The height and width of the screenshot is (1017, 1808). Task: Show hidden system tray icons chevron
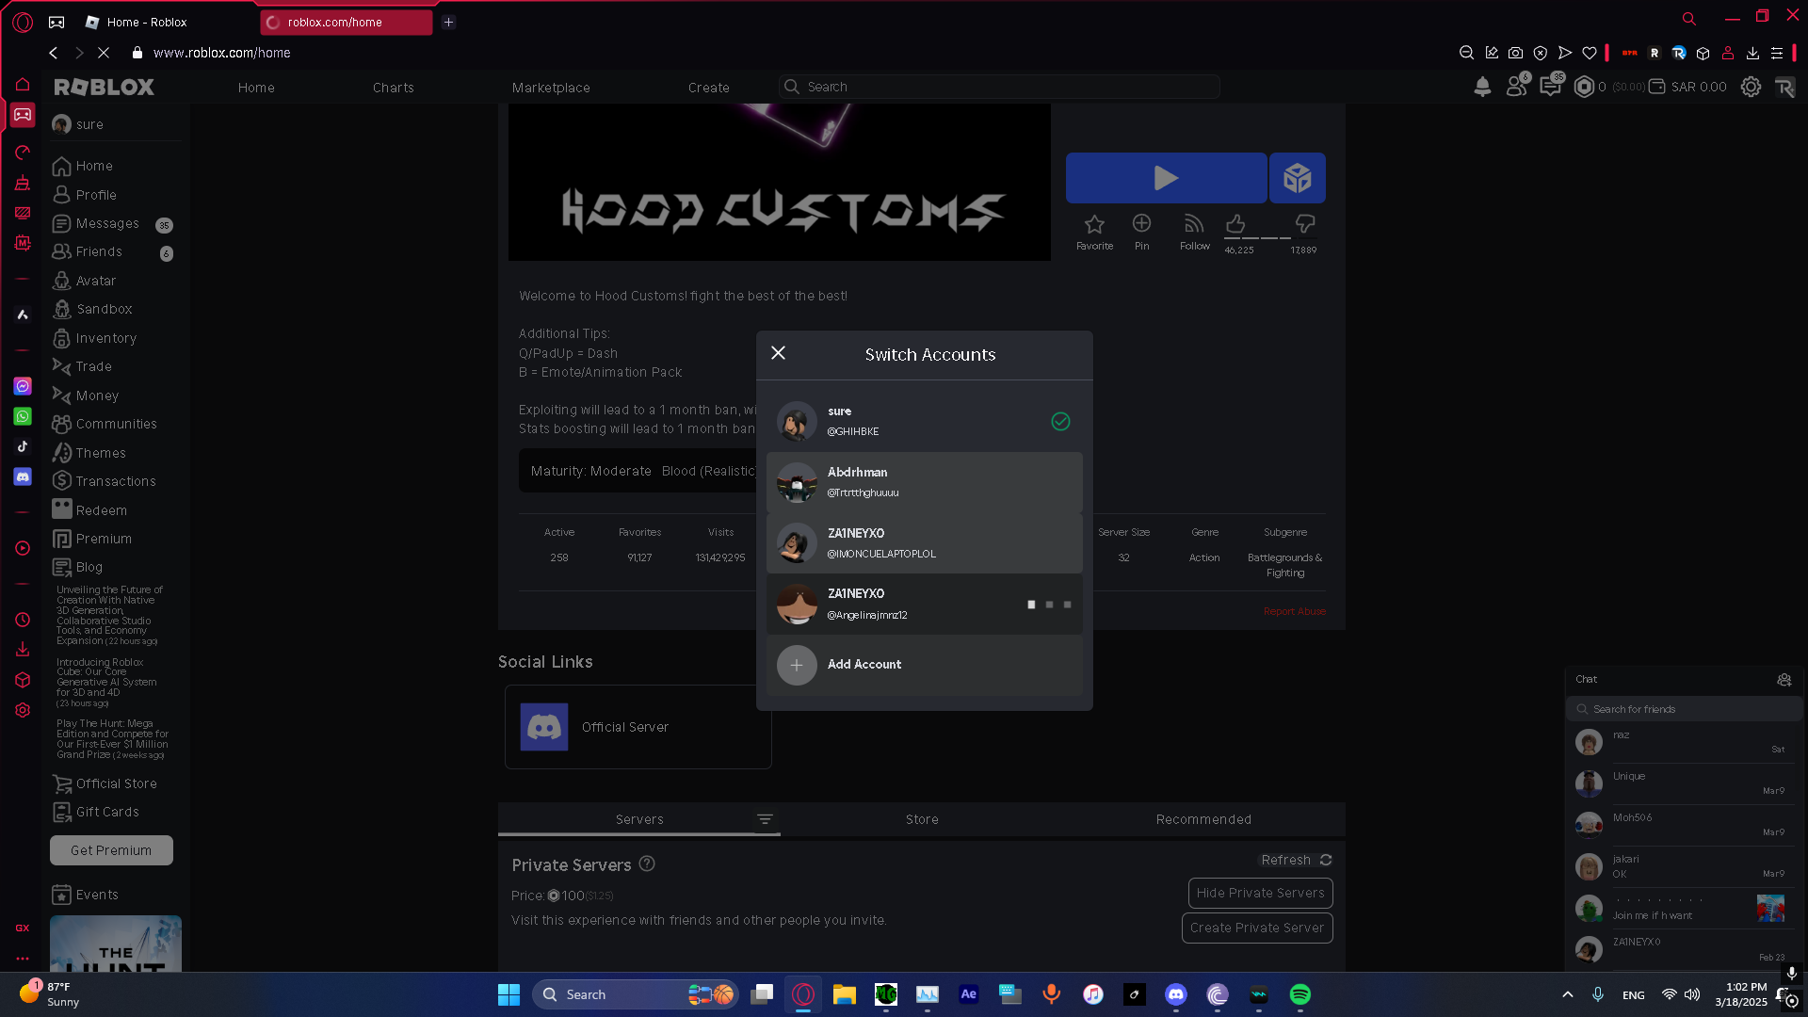[1567, 994]
